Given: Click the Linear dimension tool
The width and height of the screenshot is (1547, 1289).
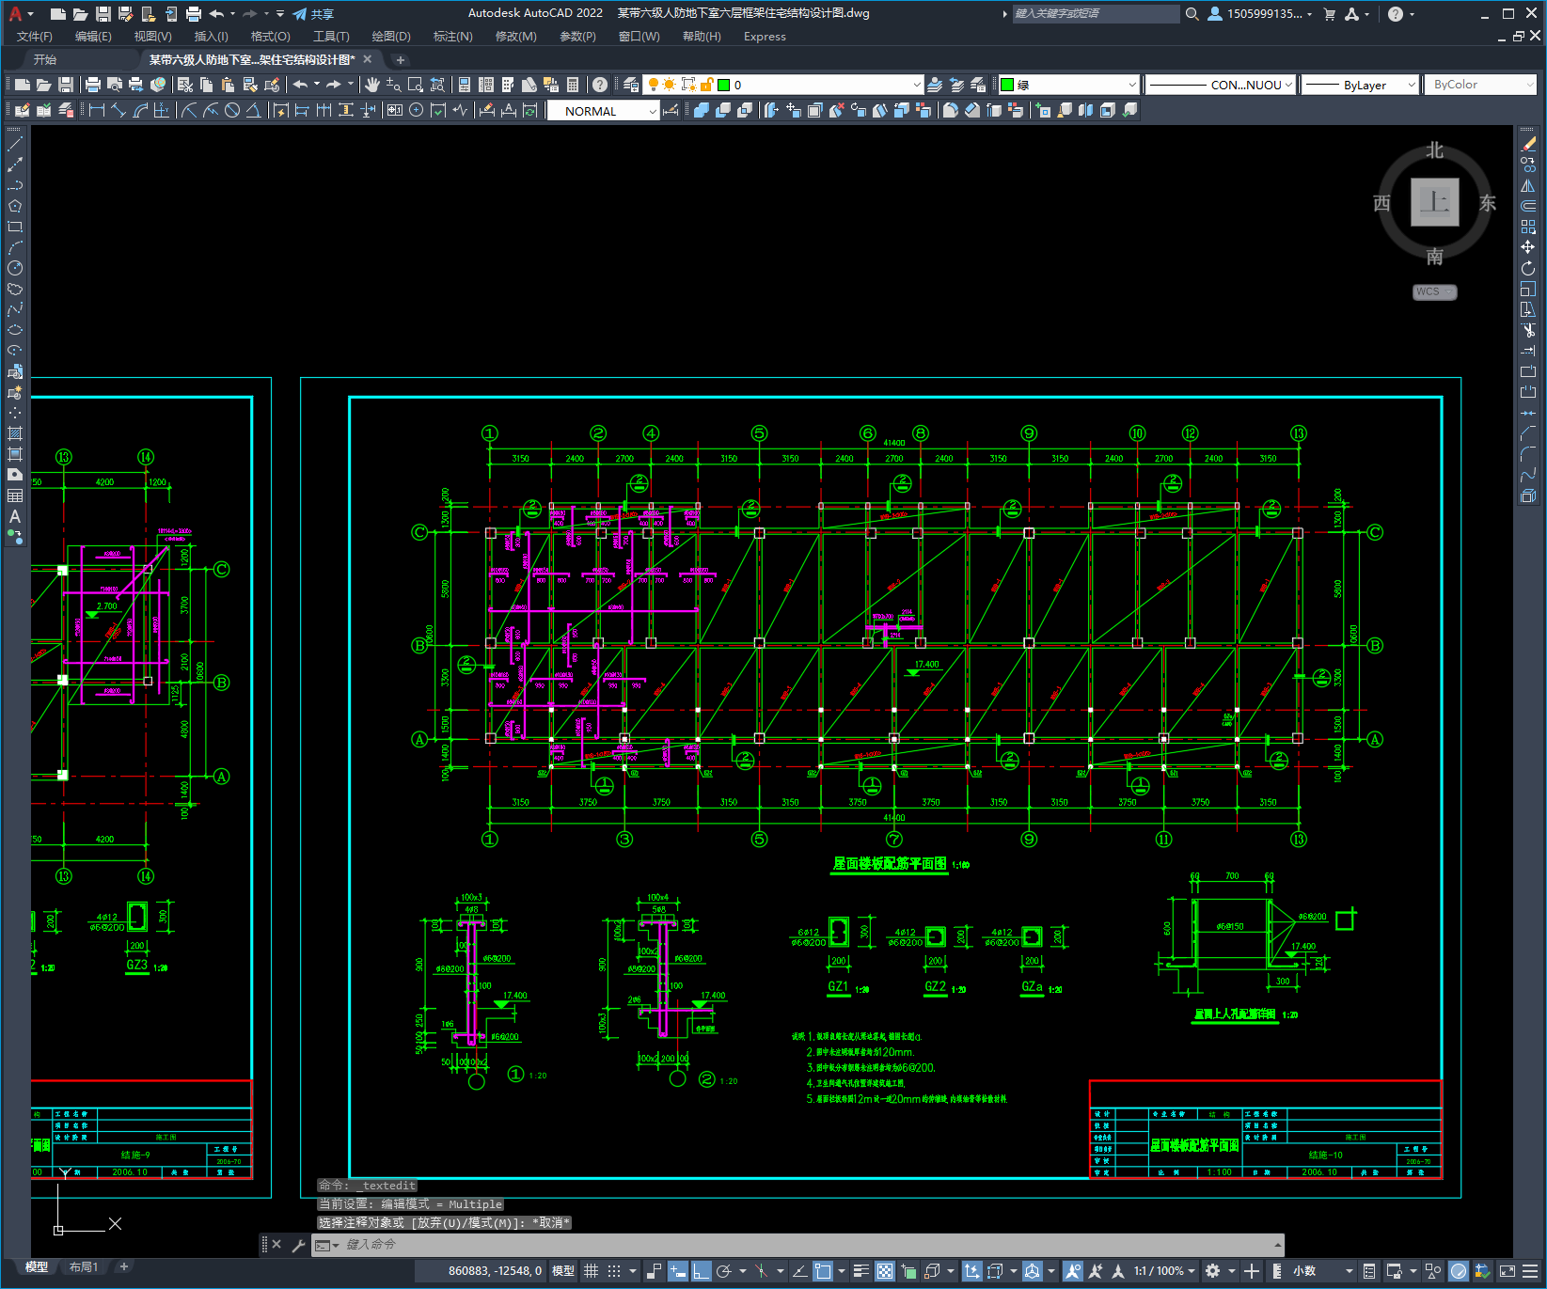Looking at the screenshot, I should point(96,110).
